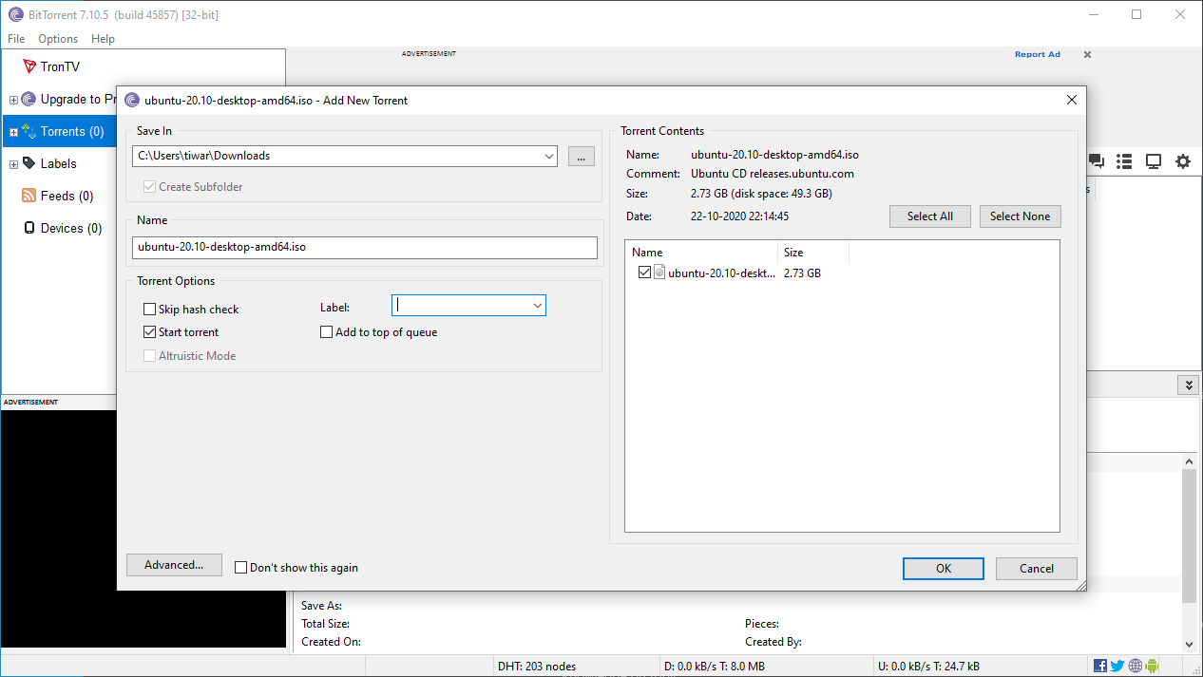Click the Android icon in status bar
The width and height of the screenshot is (1203, 677).
pyautogui.click(x=1152, y=666)
